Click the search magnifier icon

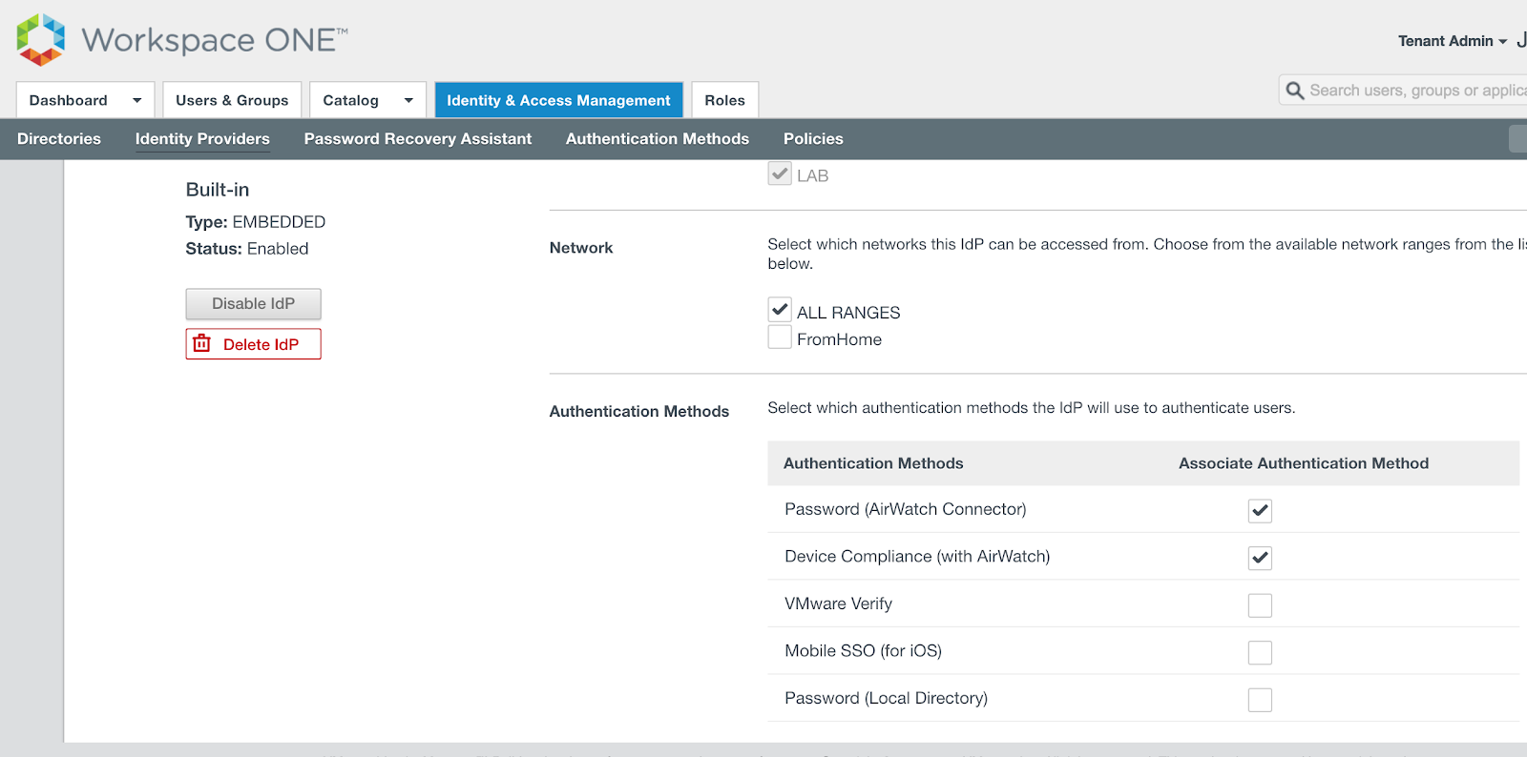click(x=1295, y=91)
